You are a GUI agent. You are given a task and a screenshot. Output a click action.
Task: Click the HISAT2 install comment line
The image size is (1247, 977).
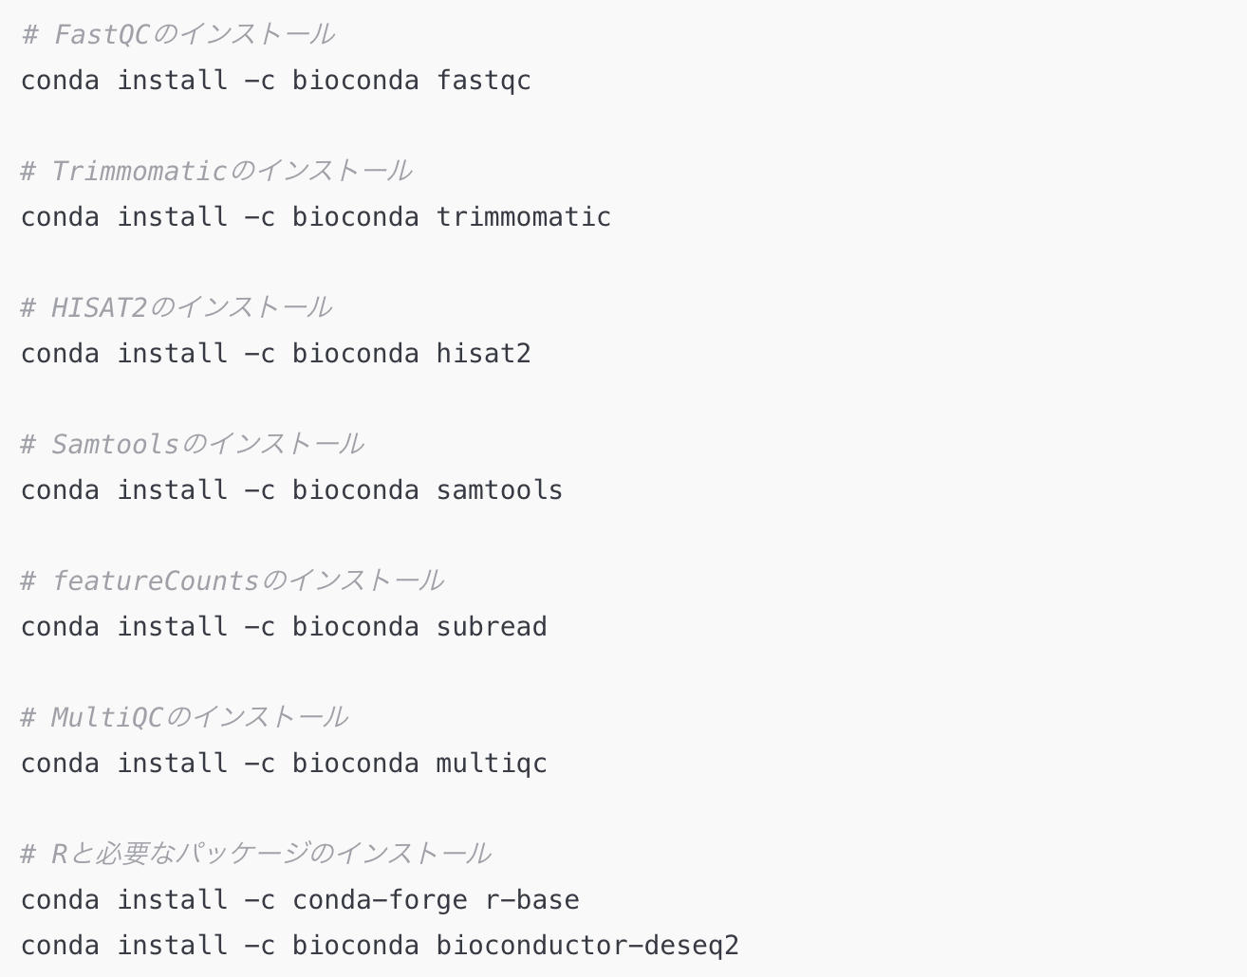176,307
